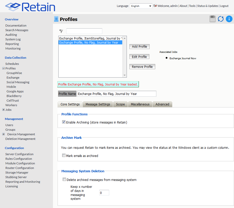Image resolution: width=234 pixels, height=208 pixels.
Task: Open the Language dropdown
Action: tap(141, 6)
